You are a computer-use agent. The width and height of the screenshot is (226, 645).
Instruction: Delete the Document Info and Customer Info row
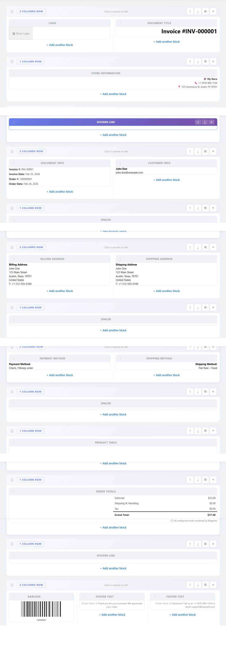click(x=213, y=151)
